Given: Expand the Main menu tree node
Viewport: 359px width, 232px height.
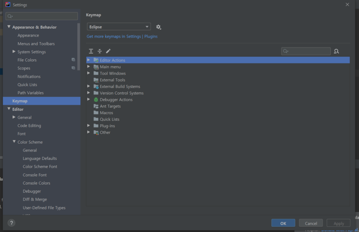Looking at the screenshot, I should click(89, 66).
